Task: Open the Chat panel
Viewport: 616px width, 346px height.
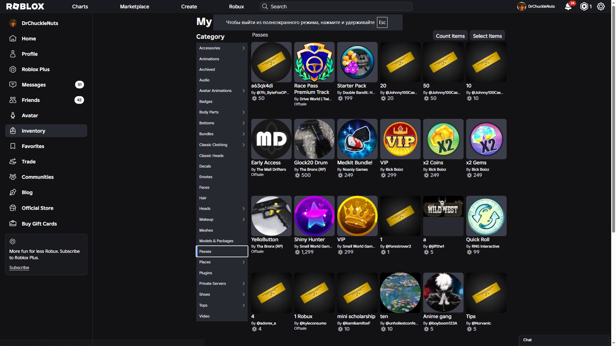Action: (x=564, y=340)
